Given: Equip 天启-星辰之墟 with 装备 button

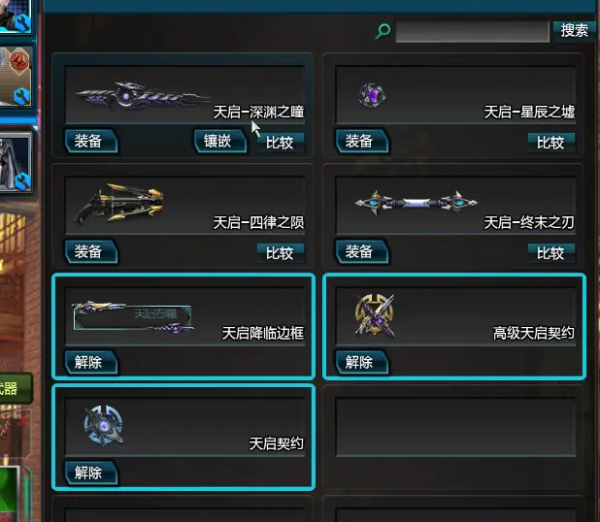Looking at the screenshot, I should tap(362, 141).
